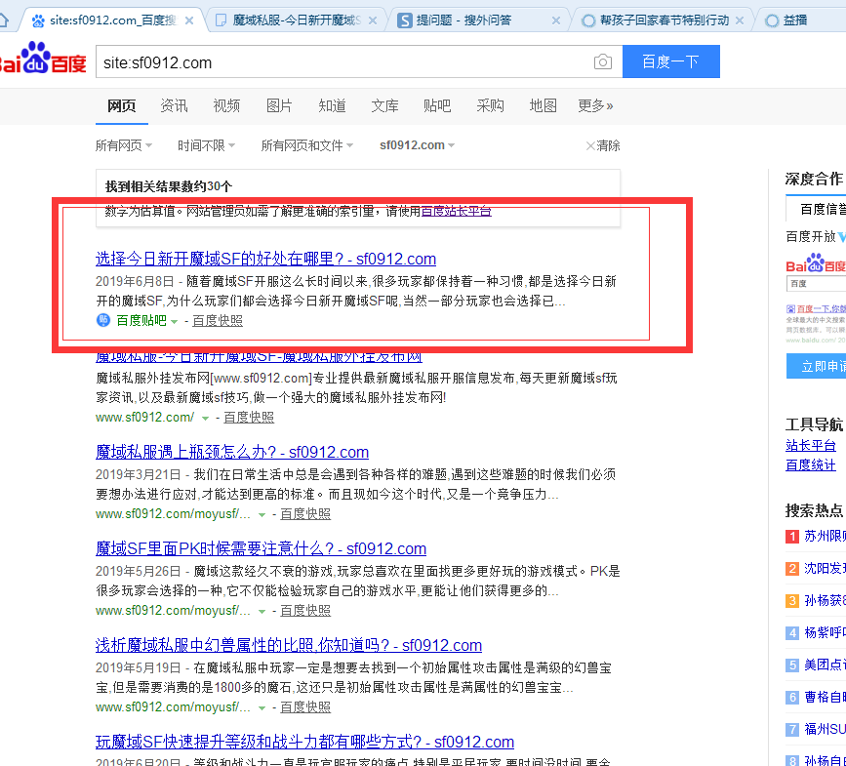The width and height of the screenshot is (846, 766).
Task: Close the site:sf0912.com browser tab
Action: 189,20
